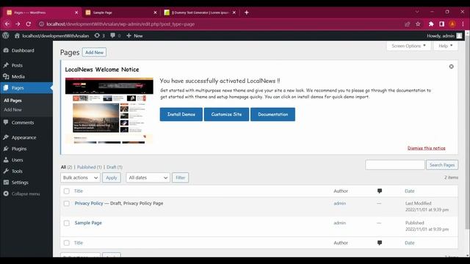Click into the page search field
The height and width of the screenshot is (264, 470).
click(395, 165)
